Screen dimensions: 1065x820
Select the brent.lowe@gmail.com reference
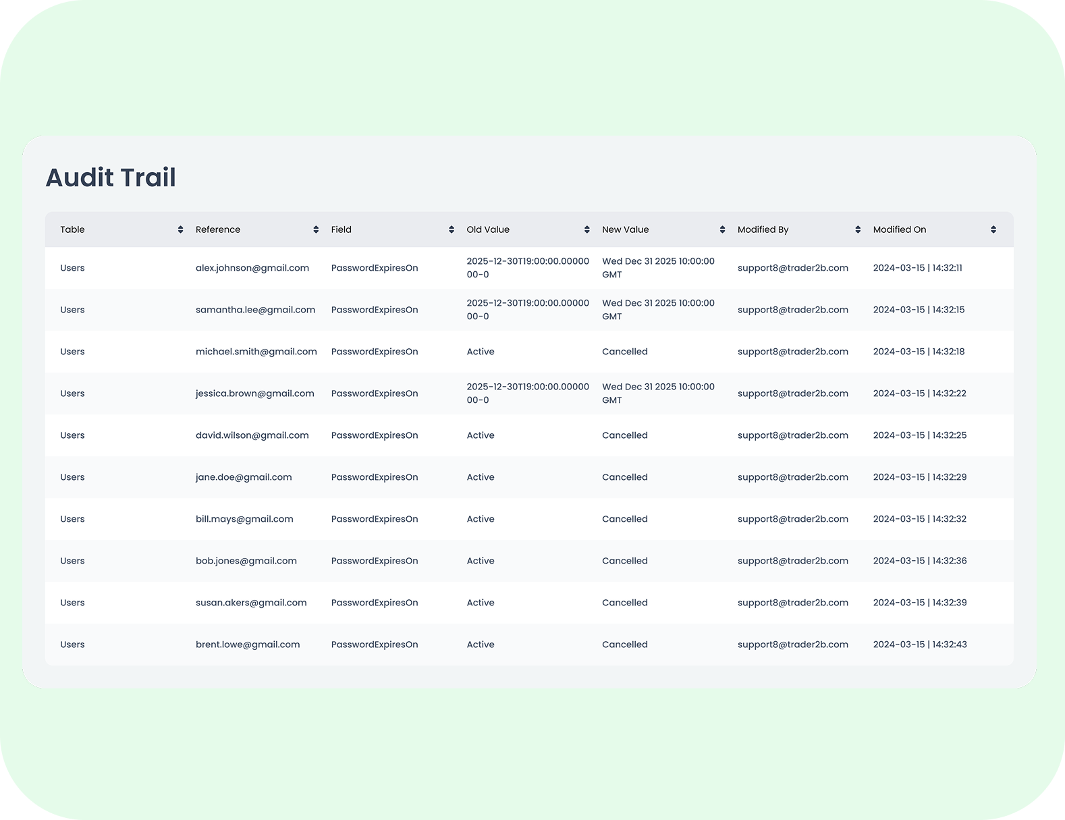coord(248,645)
